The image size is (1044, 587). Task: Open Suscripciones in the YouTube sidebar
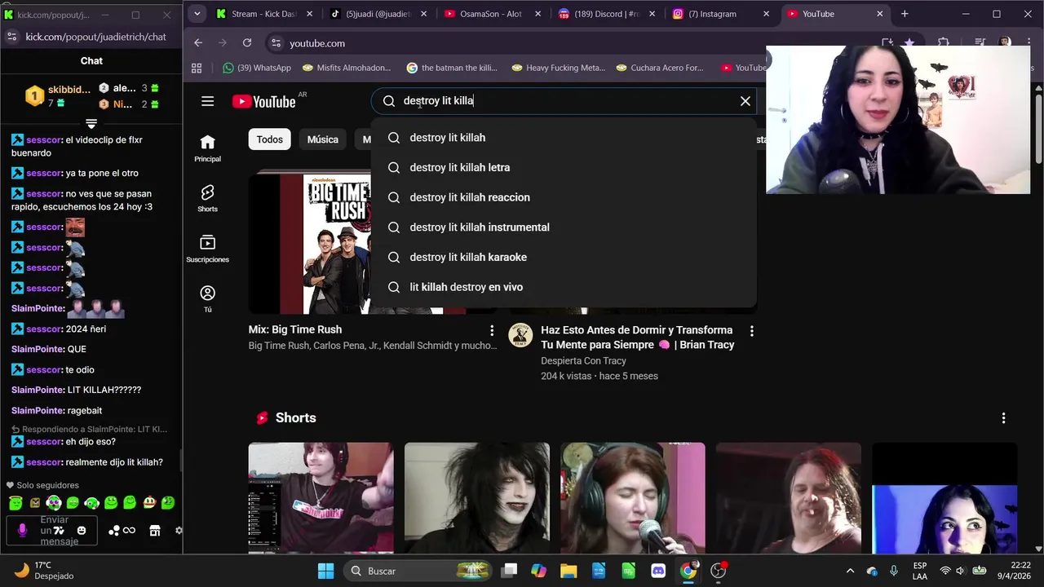click(x=207, y=249)
